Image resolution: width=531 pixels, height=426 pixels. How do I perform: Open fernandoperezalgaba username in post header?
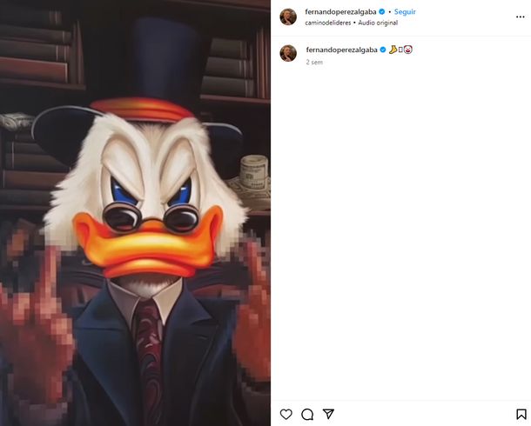coord(340,12)
